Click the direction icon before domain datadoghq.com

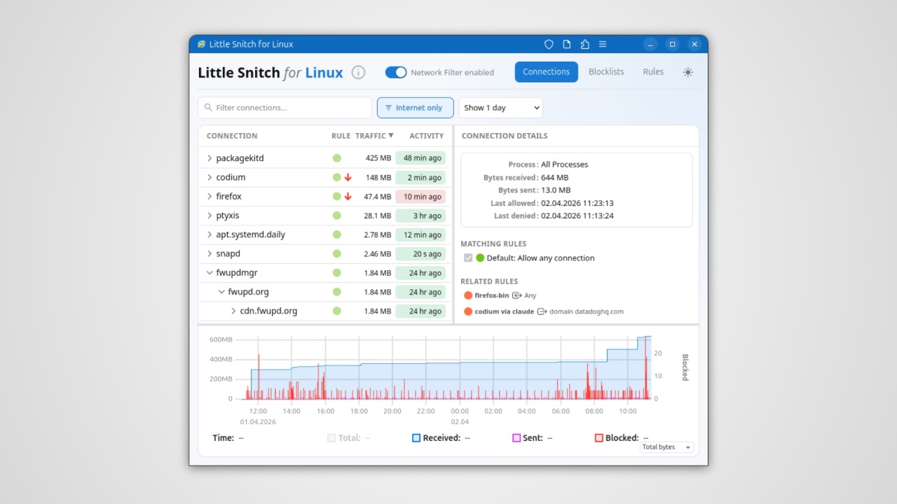coord(542,311)
